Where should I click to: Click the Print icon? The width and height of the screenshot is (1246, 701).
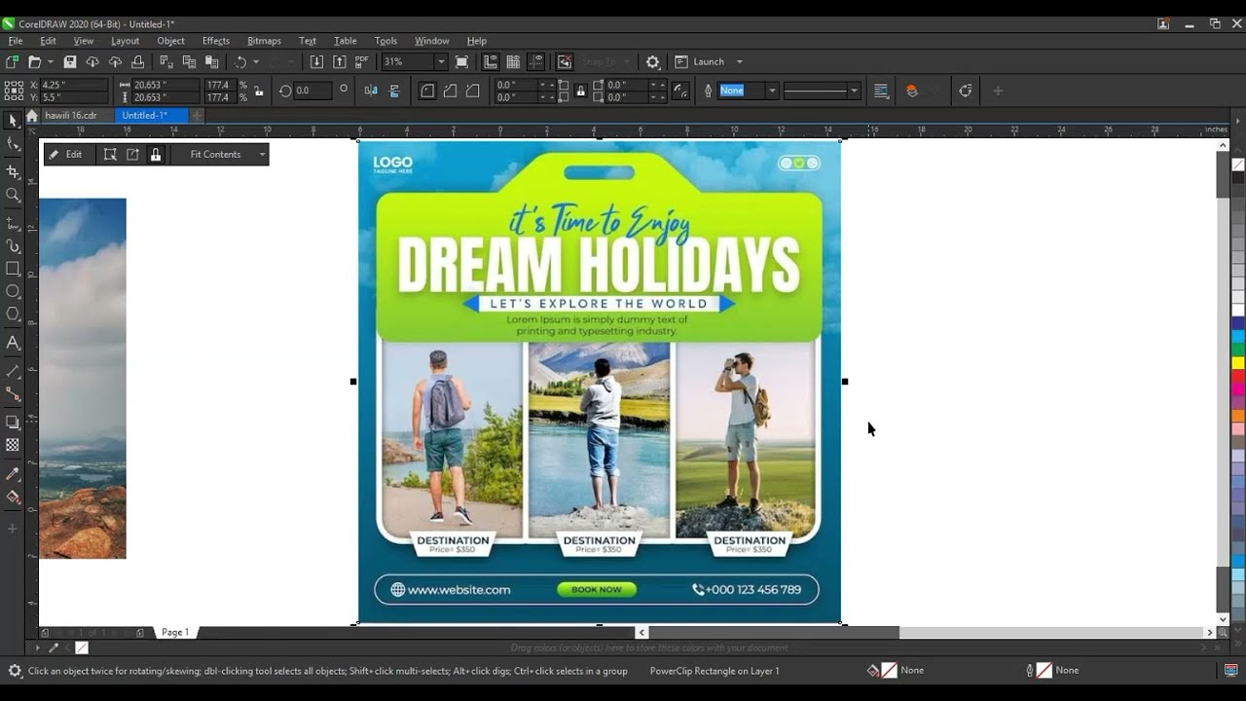[137, 61]
